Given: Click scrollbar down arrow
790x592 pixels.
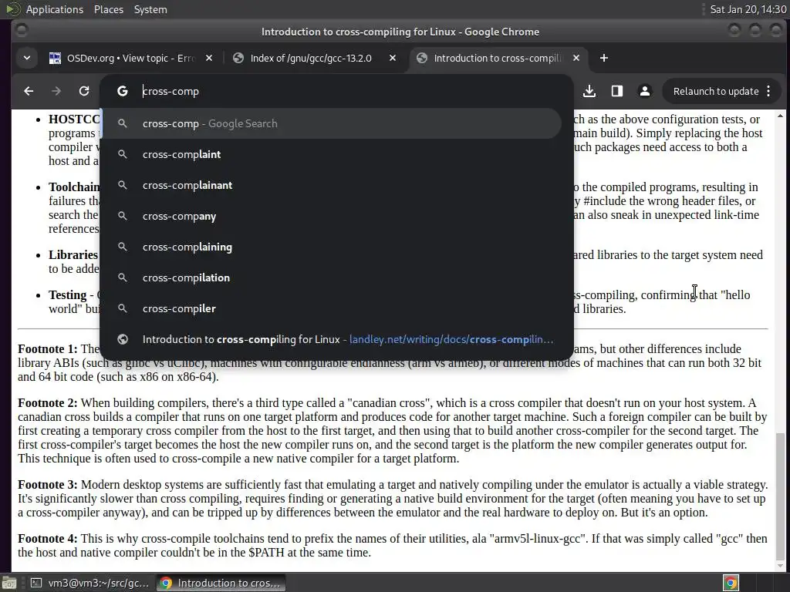Looking at the screenshot, I should [780, 565].
